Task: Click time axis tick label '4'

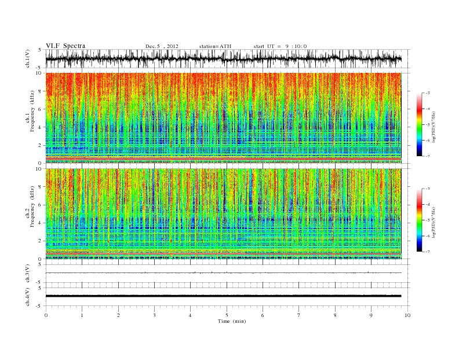Action: click(x=190, y=315)
